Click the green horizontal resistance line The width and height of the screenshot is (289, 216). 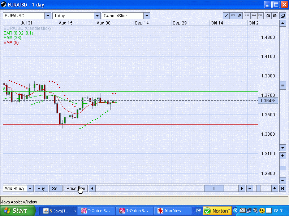pyautogui.click(x=130, y=91)
